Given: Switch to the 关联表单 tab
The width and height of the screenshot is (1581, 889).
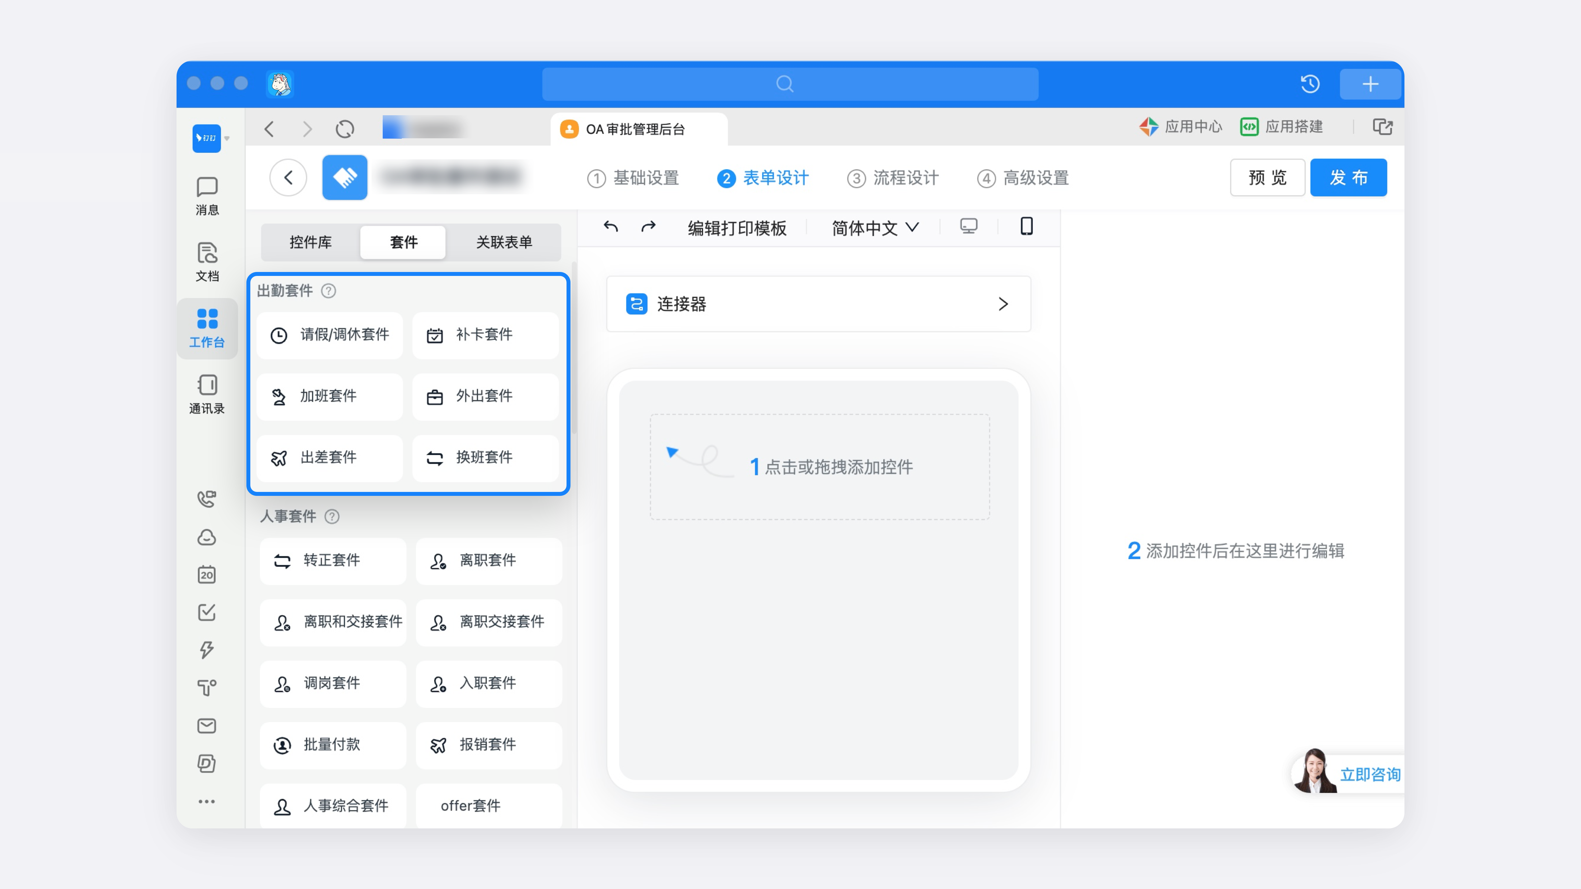Looking at the screenshot, I should (x=504, y=242).
